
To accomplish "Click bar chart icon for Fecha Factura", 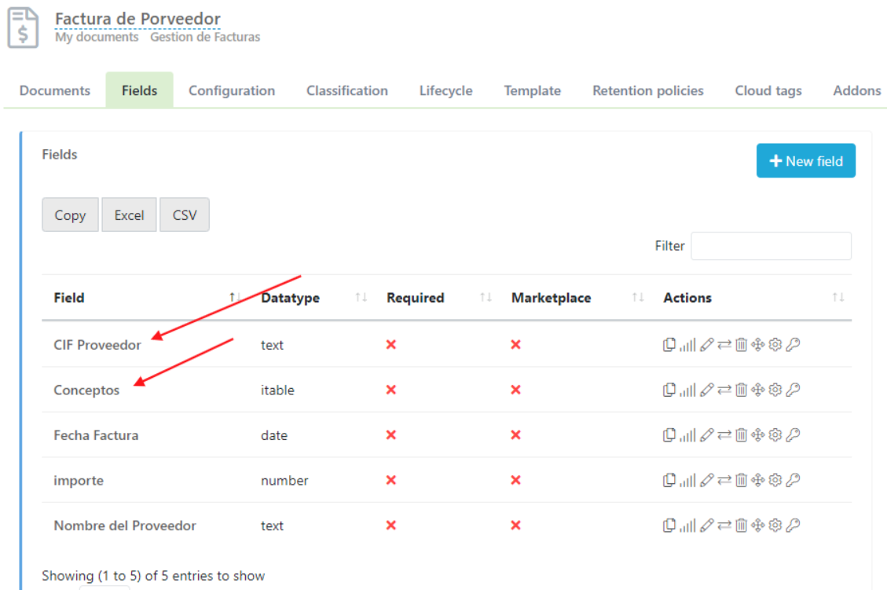I will [687, 435].
